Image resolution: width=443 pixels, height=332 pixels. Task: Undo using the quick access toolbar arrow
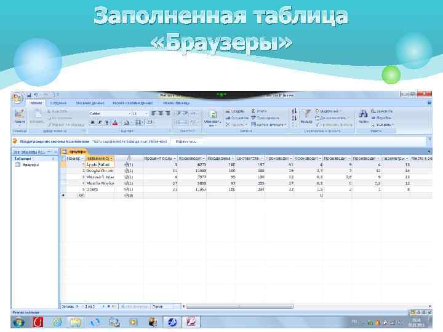click(x=36, y=95)
